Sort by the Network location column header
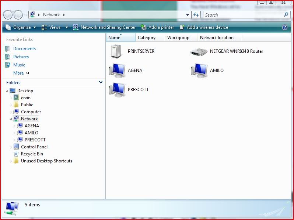 click(220, 38)
